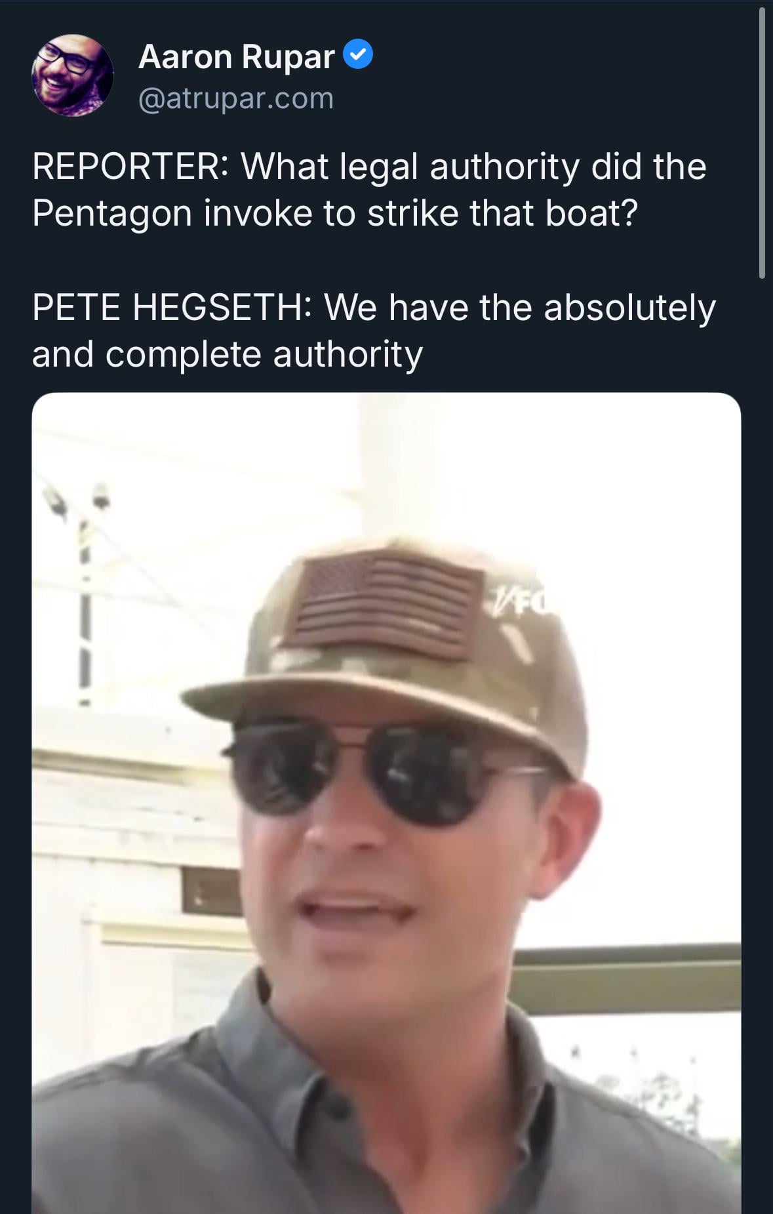Image resolution: width=773 pixels, height=1214 pixels.
Task: Select the "REPORTER:" word in the post
Action: click(x=129, y=167)
